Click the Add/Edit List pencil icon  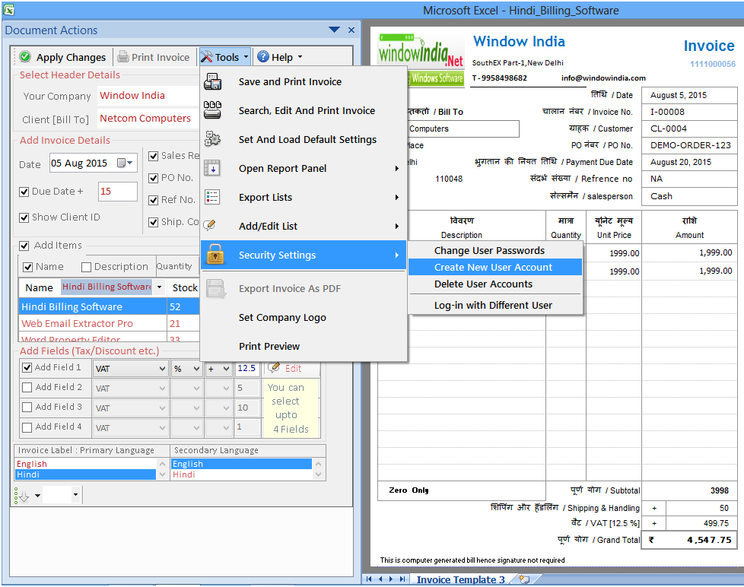pos(210,225)
